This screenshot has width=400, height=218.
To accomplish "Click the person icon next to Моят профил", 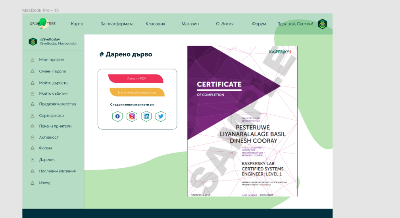I will click(x=33, y=59).
